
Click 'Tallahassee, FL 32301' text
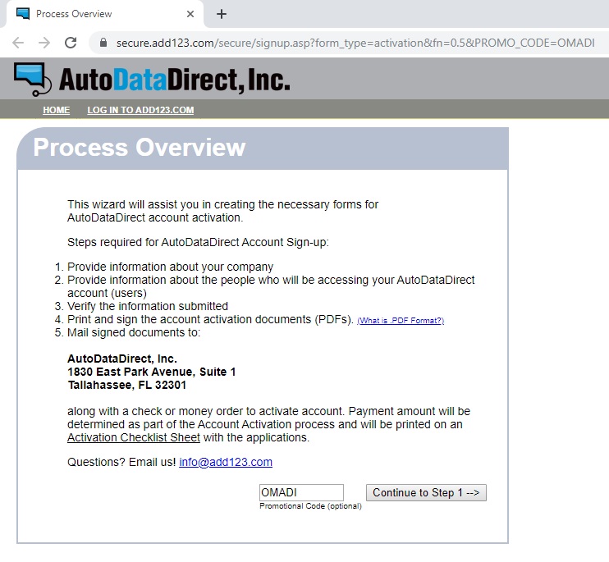(127, 385)
